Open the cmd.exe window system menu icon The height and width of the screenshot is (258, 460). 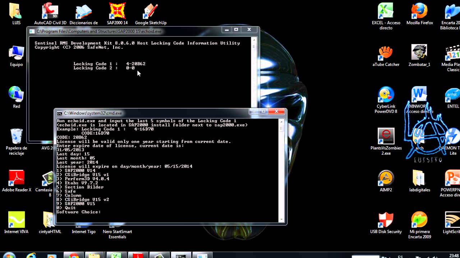tap(59, 113)
